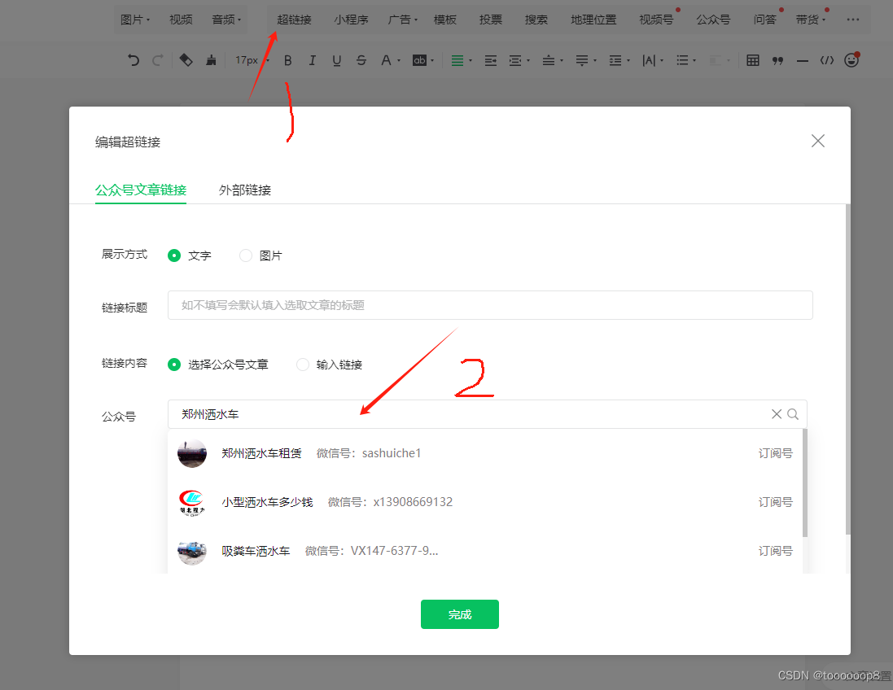This screenshot has width=893, height=690.
Task: Select the 文字 display mode radio
Action: (174, 255)
